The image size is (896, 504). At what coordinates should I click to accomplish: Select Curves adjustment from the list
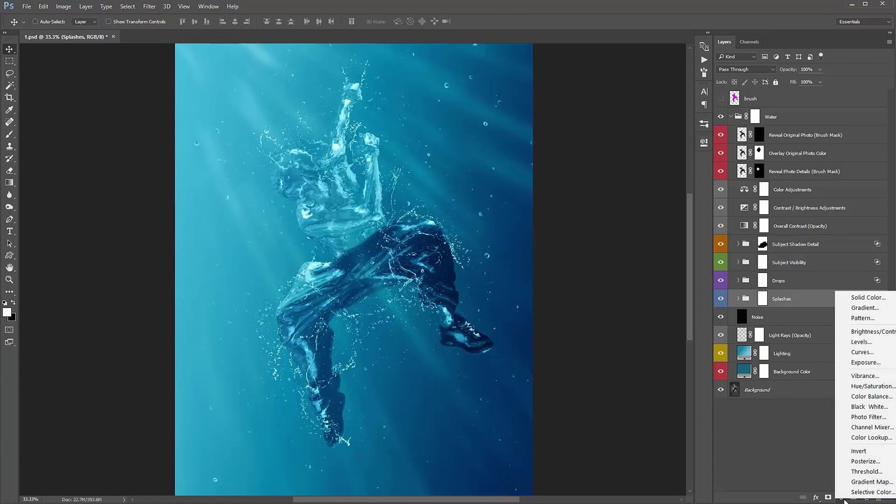click(862, 352)
